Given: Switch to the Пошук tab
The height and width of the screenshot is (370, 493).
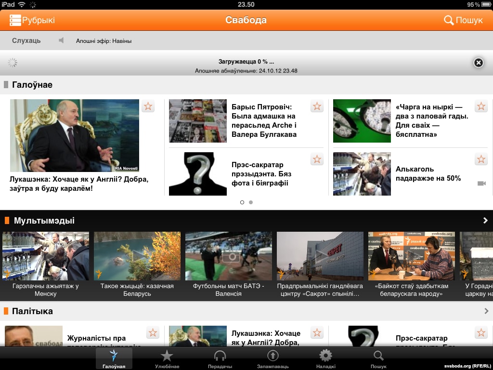Looking at the screenshot, I should click(378, 355).
